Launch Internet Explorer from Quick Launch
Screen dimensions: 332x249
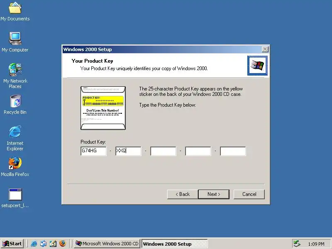34,244
